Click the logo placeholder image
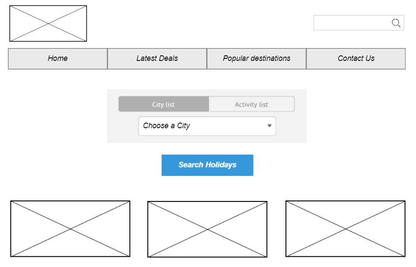This screenshot has height=267, width=416. (48, 23)
